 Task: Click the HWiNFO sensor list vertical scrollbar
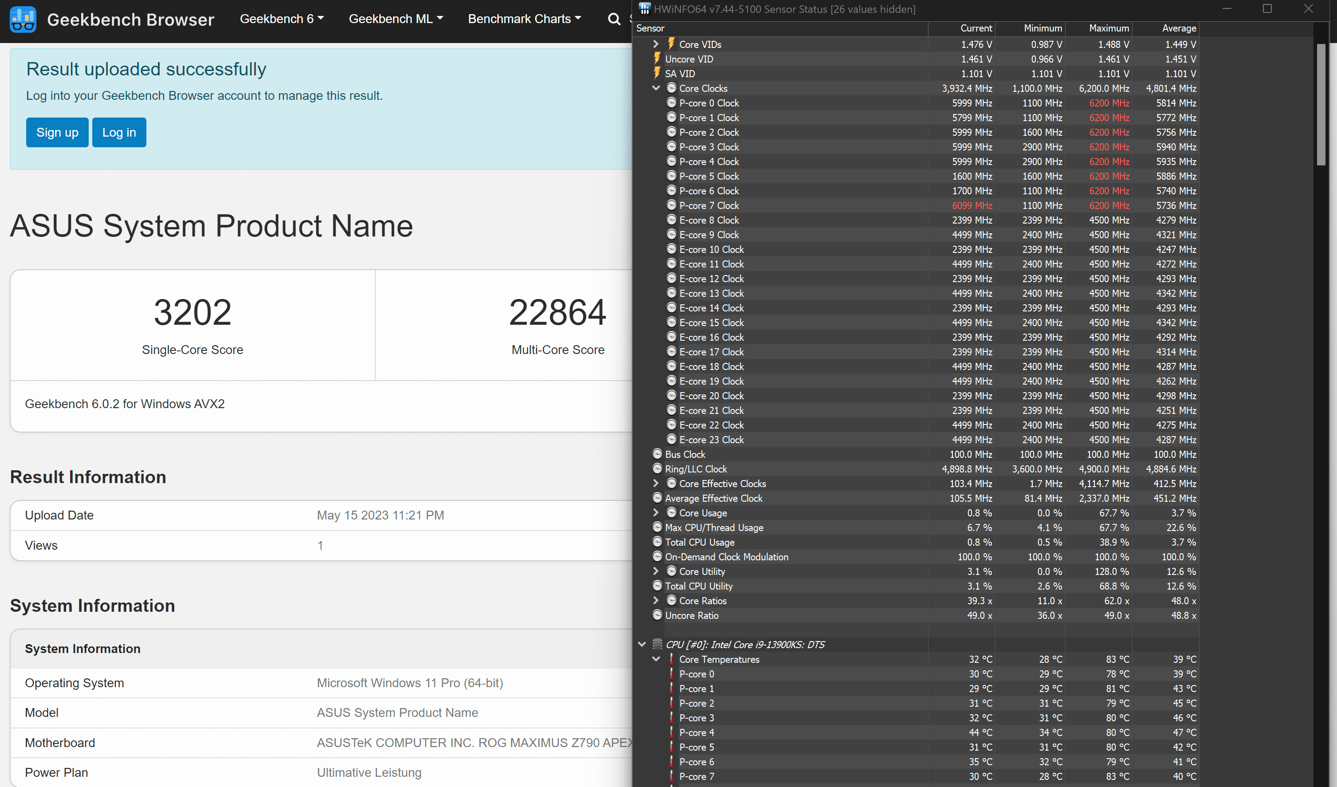point(1321,106)
